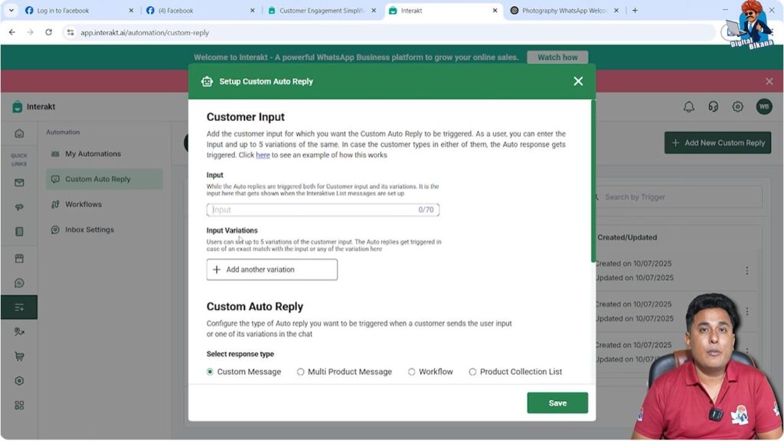Open campaigns megaphone icon in sidebar
Viewport: 784px width, 441px height.
tap(19, 207)
